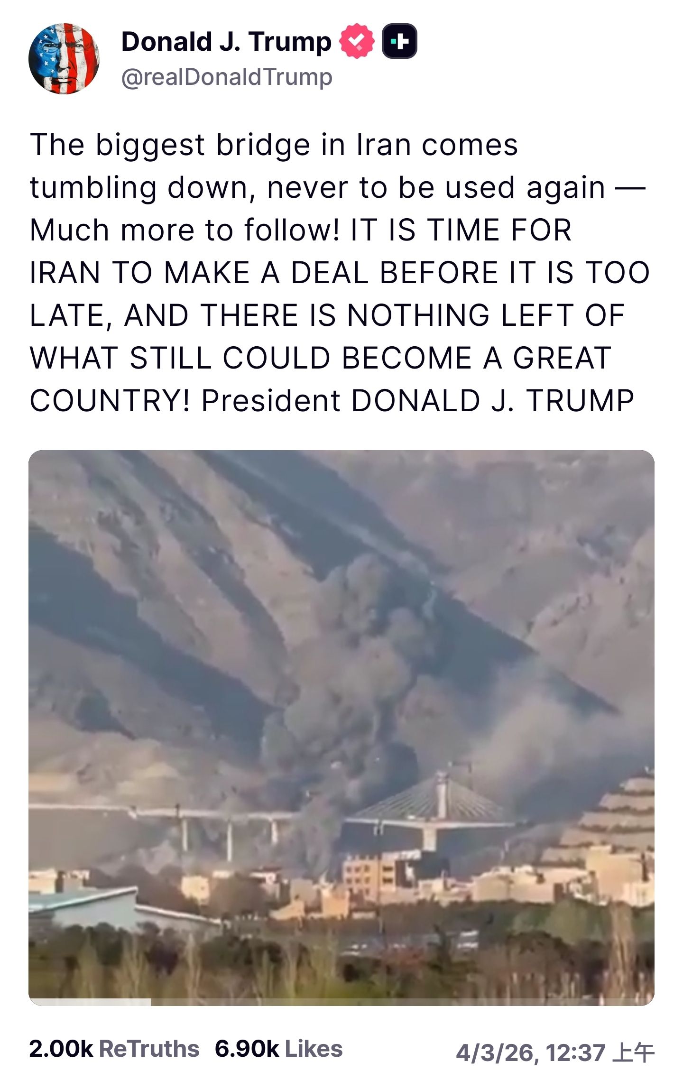The image size is (683, 1089).
Task: Click the video progress bar's played portion
Action: (90, 1003)
